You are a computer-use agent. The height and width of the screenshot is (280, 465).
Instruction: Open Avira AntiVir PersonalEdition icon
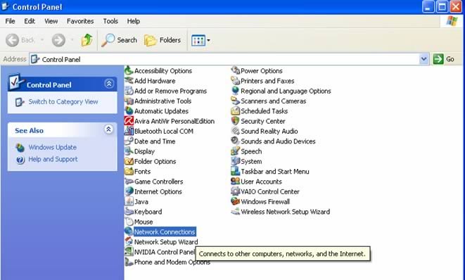coord(129,121)
